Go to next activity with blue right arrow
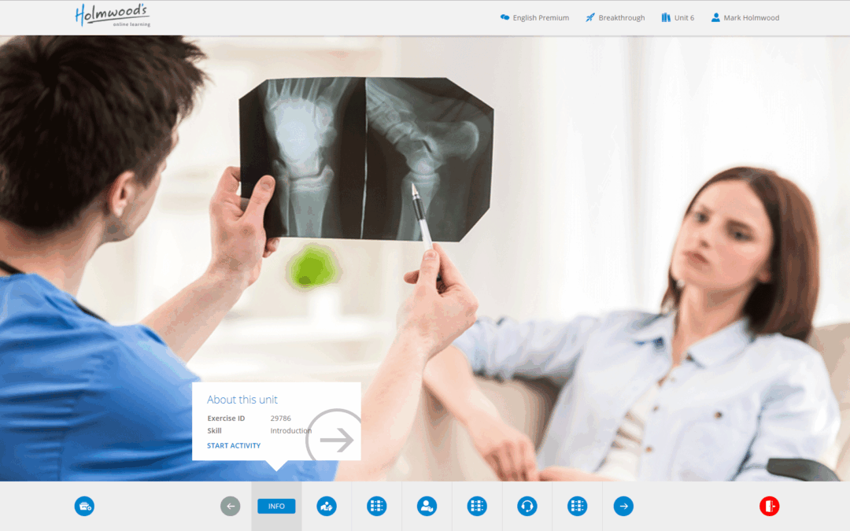The height and width of the screenshot is (531, 850). 623,506
